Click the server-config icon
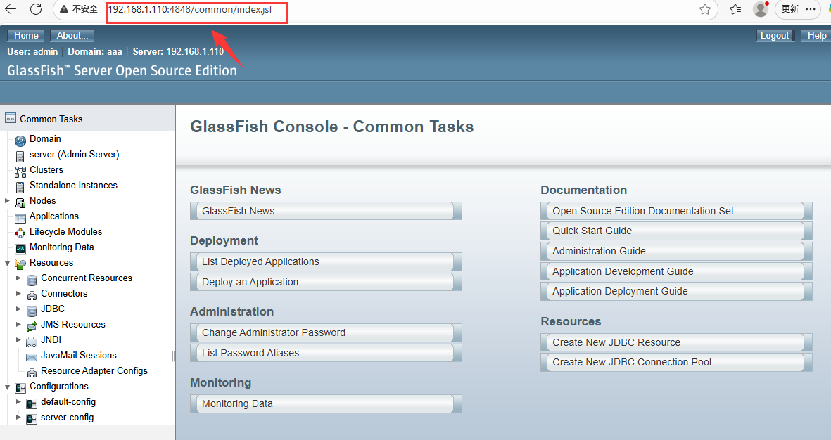Screen dimensions: 831x440 coord(32,419)
